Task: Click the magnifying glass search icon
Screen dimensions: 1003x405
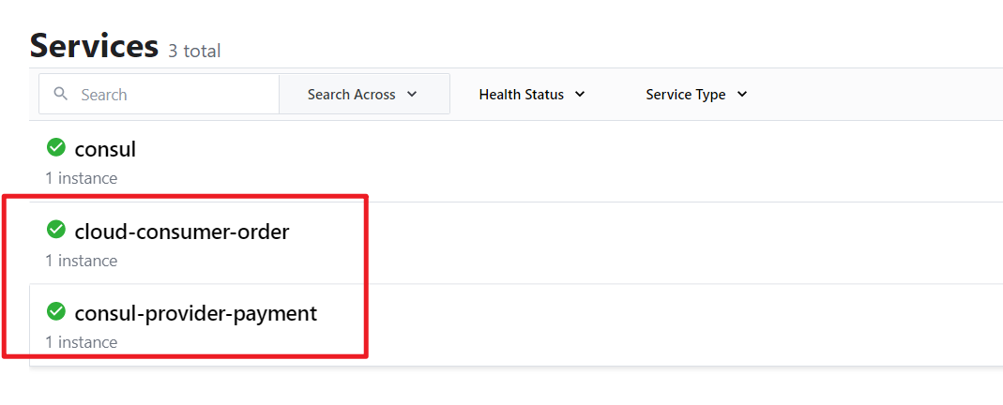Action: pos(61,95)
